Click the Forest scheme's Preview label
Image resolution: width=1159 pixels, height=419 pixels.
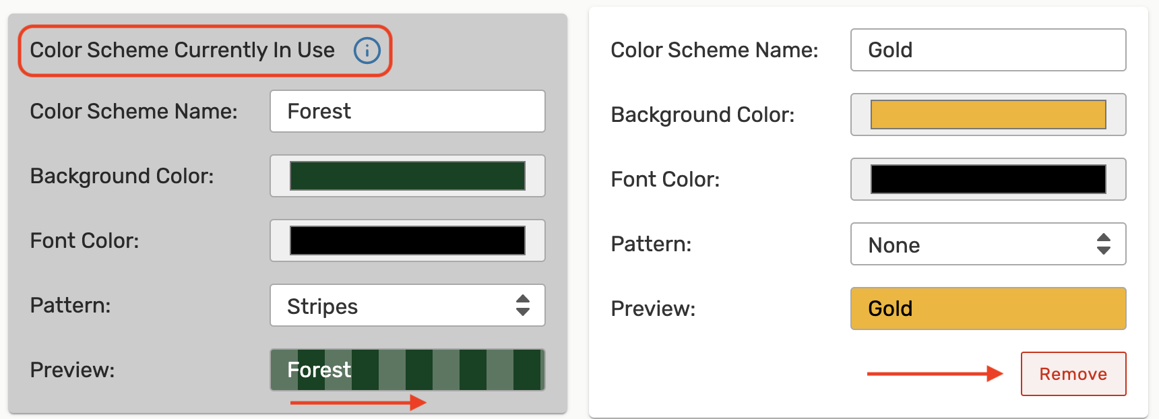[x=72, y=370]
